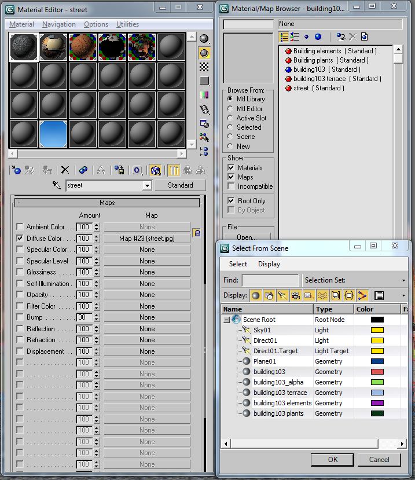Uncheck Maps in the Show group
The width and height of the screenshot is (415, 480).
pyautogui.click(x=231, y=177)
